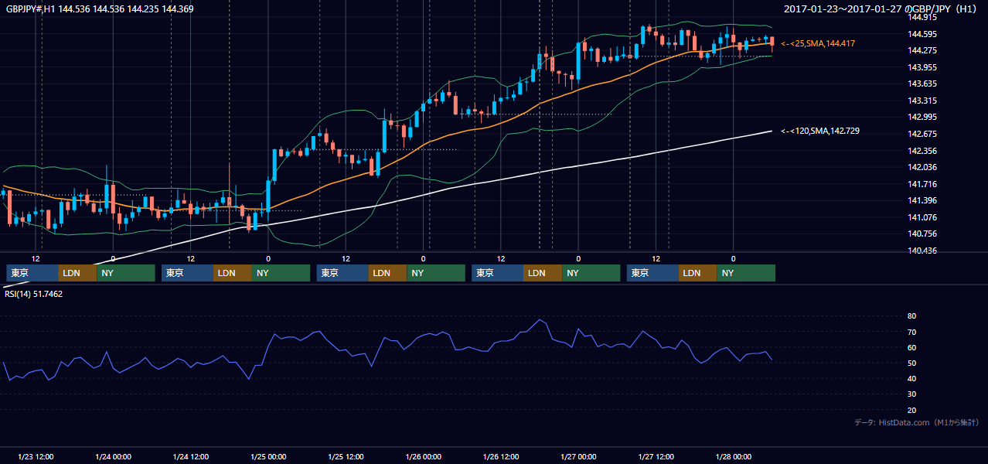Select the 東京 session block for 1/27
988x464 pixels.
652,273
